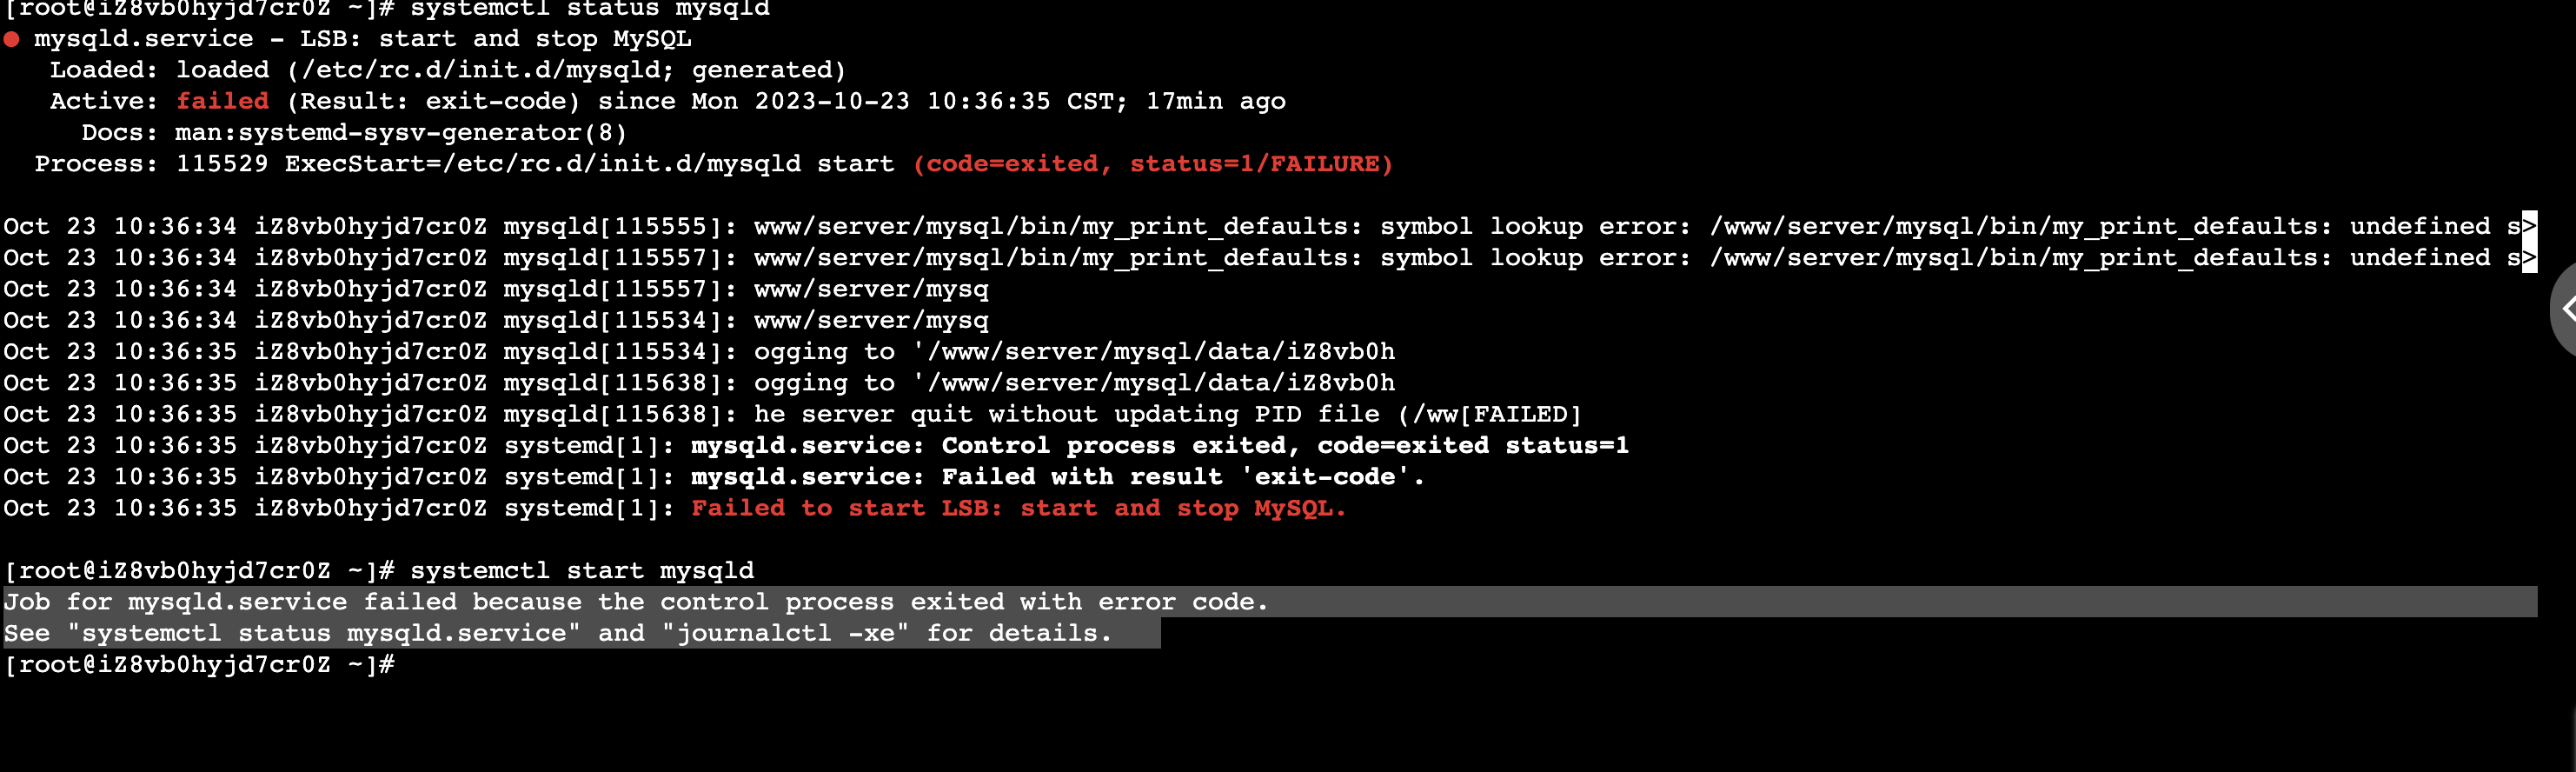The image size is (2576, 772).
Task: Click the 'mysqld[115534]: ogging to' log line
Action: click(699, 352)
